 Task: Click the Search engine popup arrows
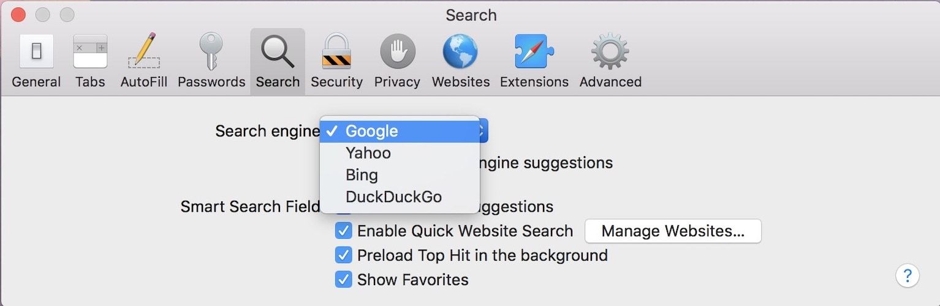(483, 130)
